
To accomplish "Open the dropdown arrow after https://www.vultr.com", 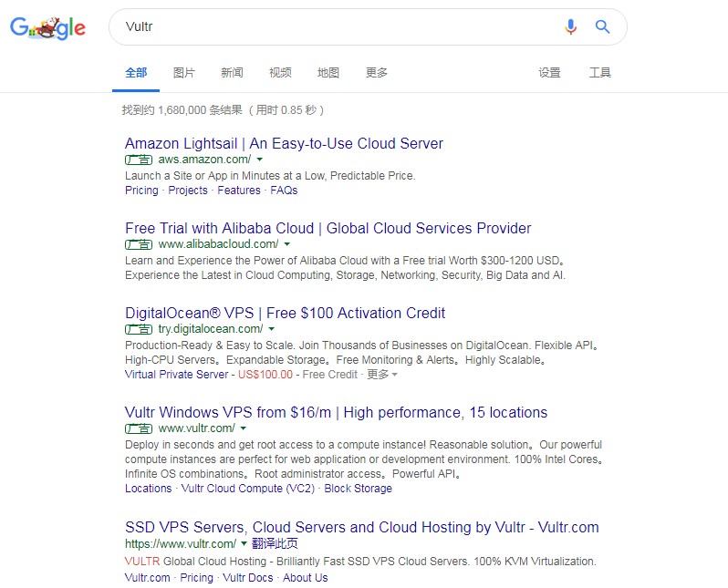I will pyautogui.click(x=244, y=544).
